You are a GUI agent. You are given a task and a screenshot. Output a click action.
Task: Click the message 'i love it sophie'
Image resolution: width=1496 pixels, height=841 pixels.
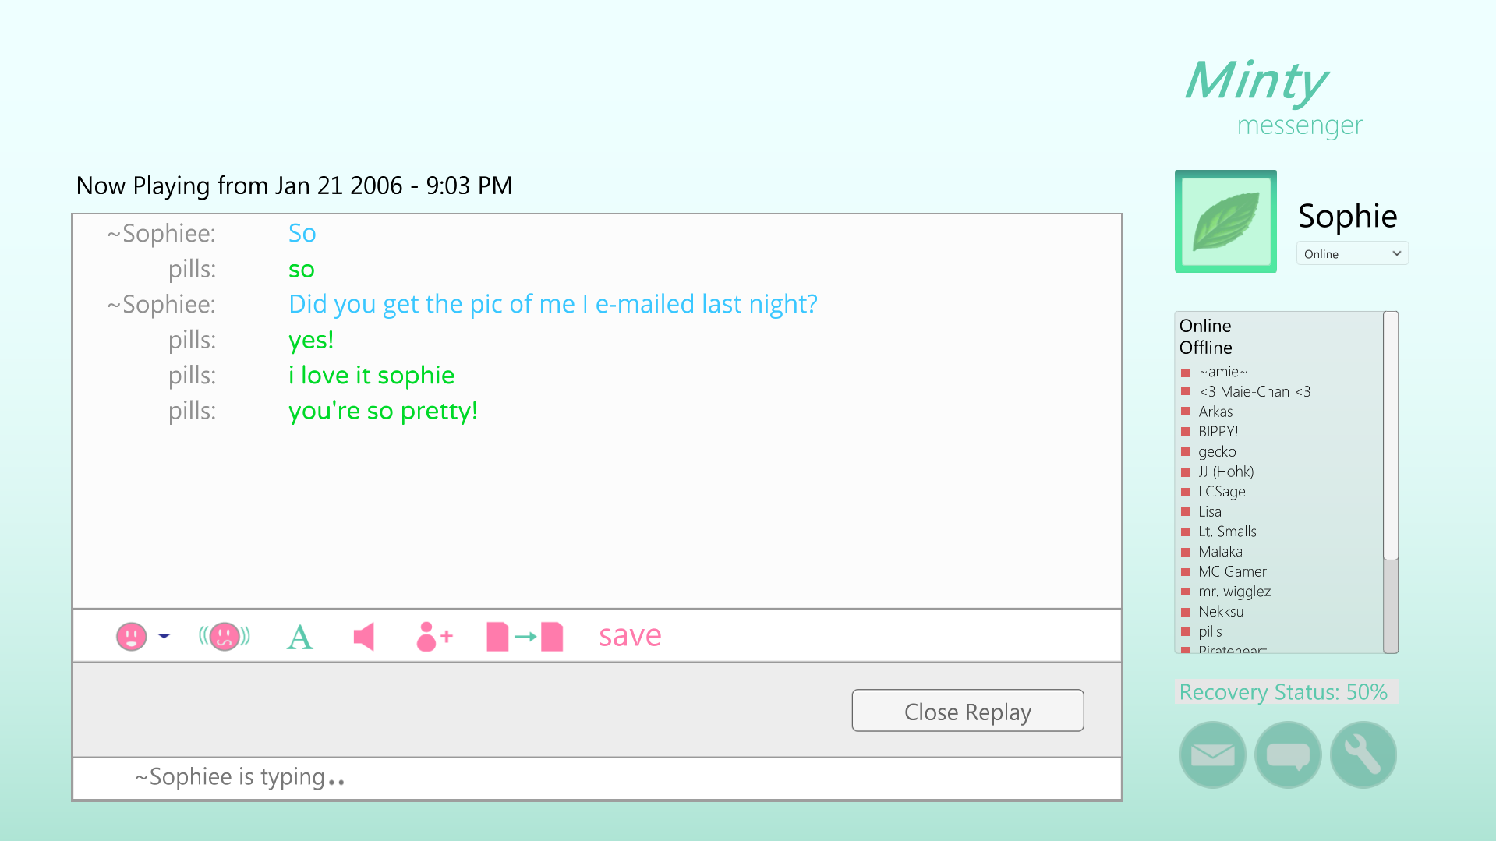371,376
